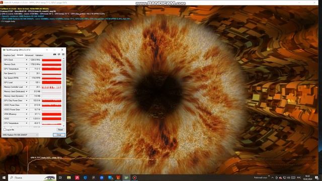Open AMD Radeon RX 590 GPU selector

pyautogui.click(x=20, y=135)
